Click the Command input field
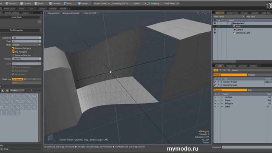Image resolution: width=272 pixels, height=153 pixels. [247, 147]
